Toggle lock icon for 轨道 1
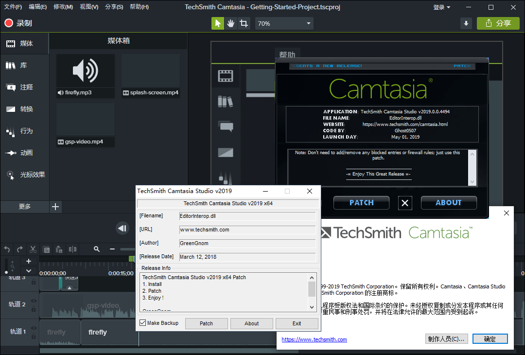525x355 pixels. [x=34, y=336]
